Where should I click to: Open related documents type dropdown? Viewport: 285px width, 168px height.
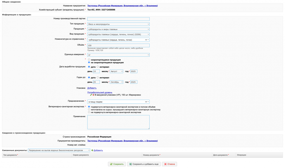59,150
